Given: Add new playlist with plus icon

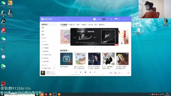Looking at the screenshot, I should click(x=55, y=65).
